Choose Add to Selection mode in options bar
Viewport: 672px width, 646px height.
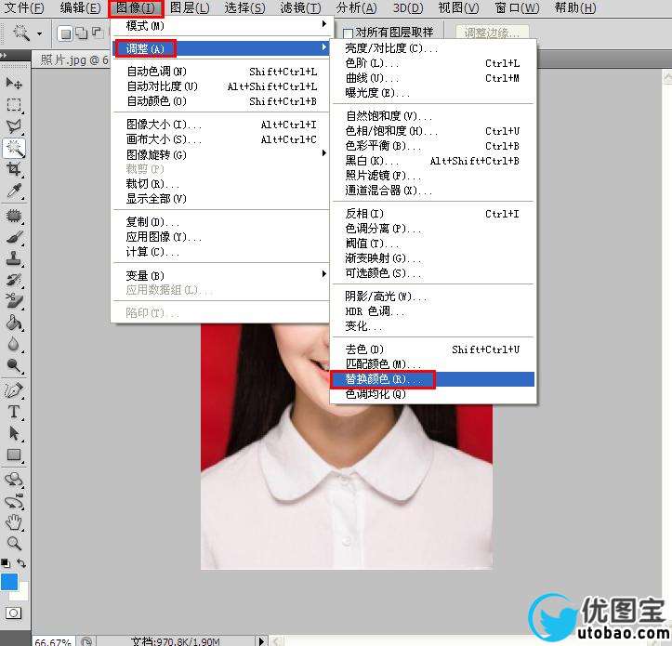point(81,33)
